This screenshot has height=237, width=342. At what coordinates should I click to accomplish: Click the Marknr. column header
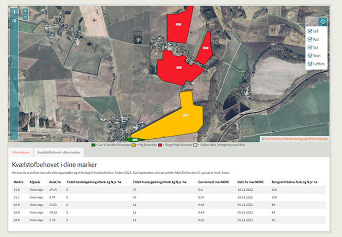19,182
